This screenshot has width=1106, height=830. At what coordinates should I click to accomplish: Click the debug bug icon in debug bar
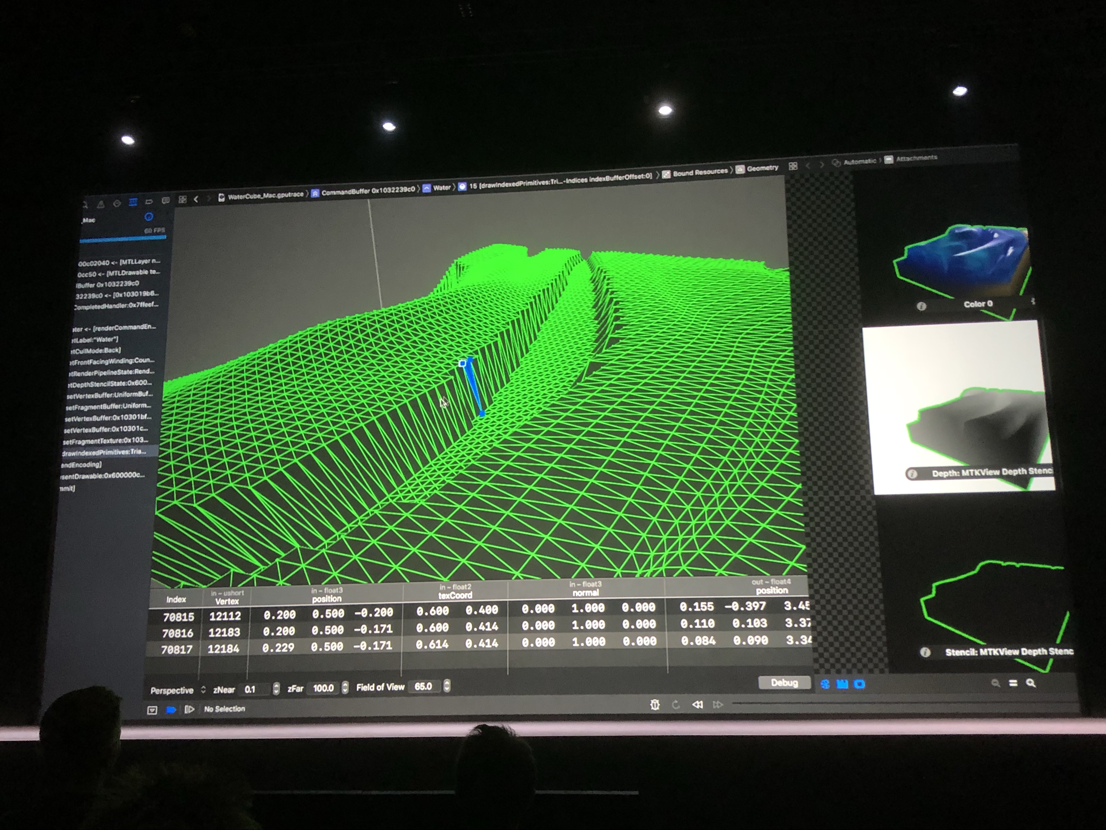[x=655, y=704]
